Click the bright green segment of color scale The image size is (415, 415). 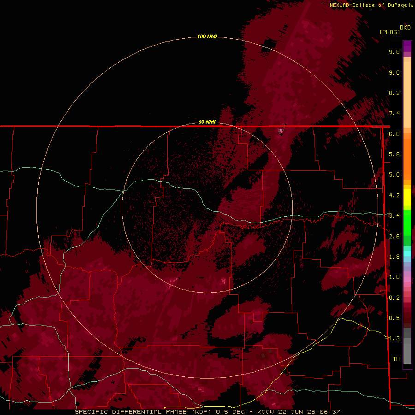(x=407, y=223)
